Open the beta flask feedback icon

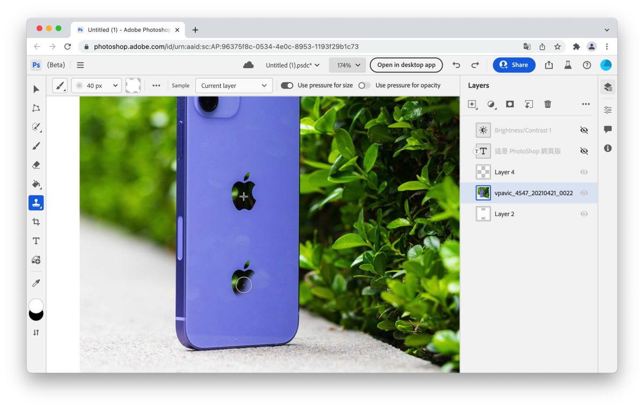point(568,65)
